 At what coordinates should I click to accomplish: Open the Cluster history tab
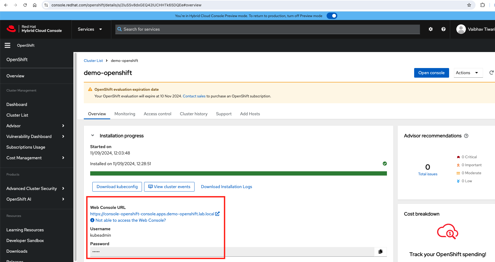click(x=194, y=114)
